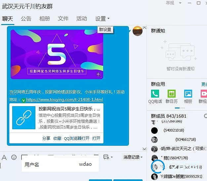Open 消息记录 history
Screen dimensions: 207x181
click(132, 157)
